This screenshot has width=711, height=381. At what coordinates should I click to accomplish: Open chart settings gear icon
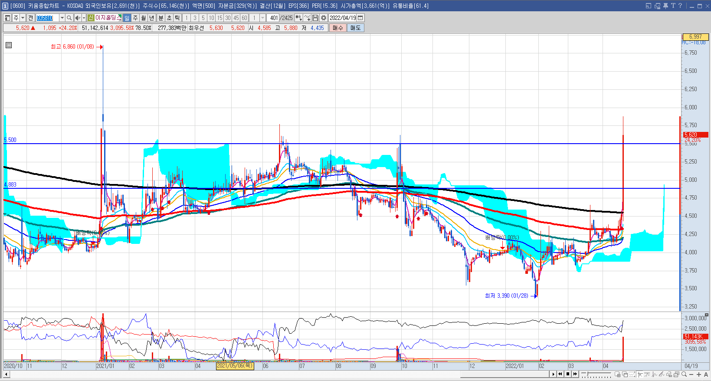(x=323, y=18)
